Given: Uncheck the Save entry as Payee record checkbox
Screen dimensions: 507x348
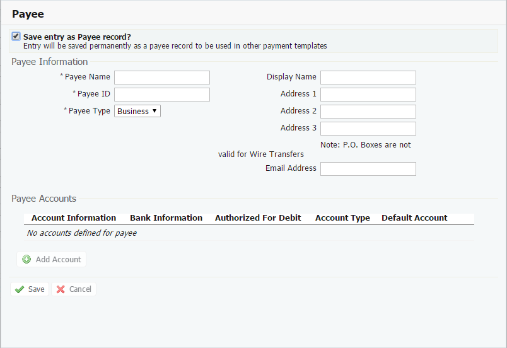Looking at the screenshot, I should [x=16, y=37].
